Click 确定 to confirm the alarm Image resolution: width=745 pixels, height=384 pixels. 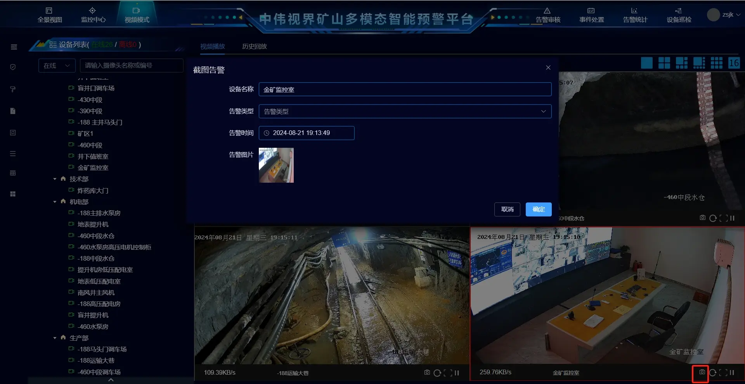click(539, 209)
